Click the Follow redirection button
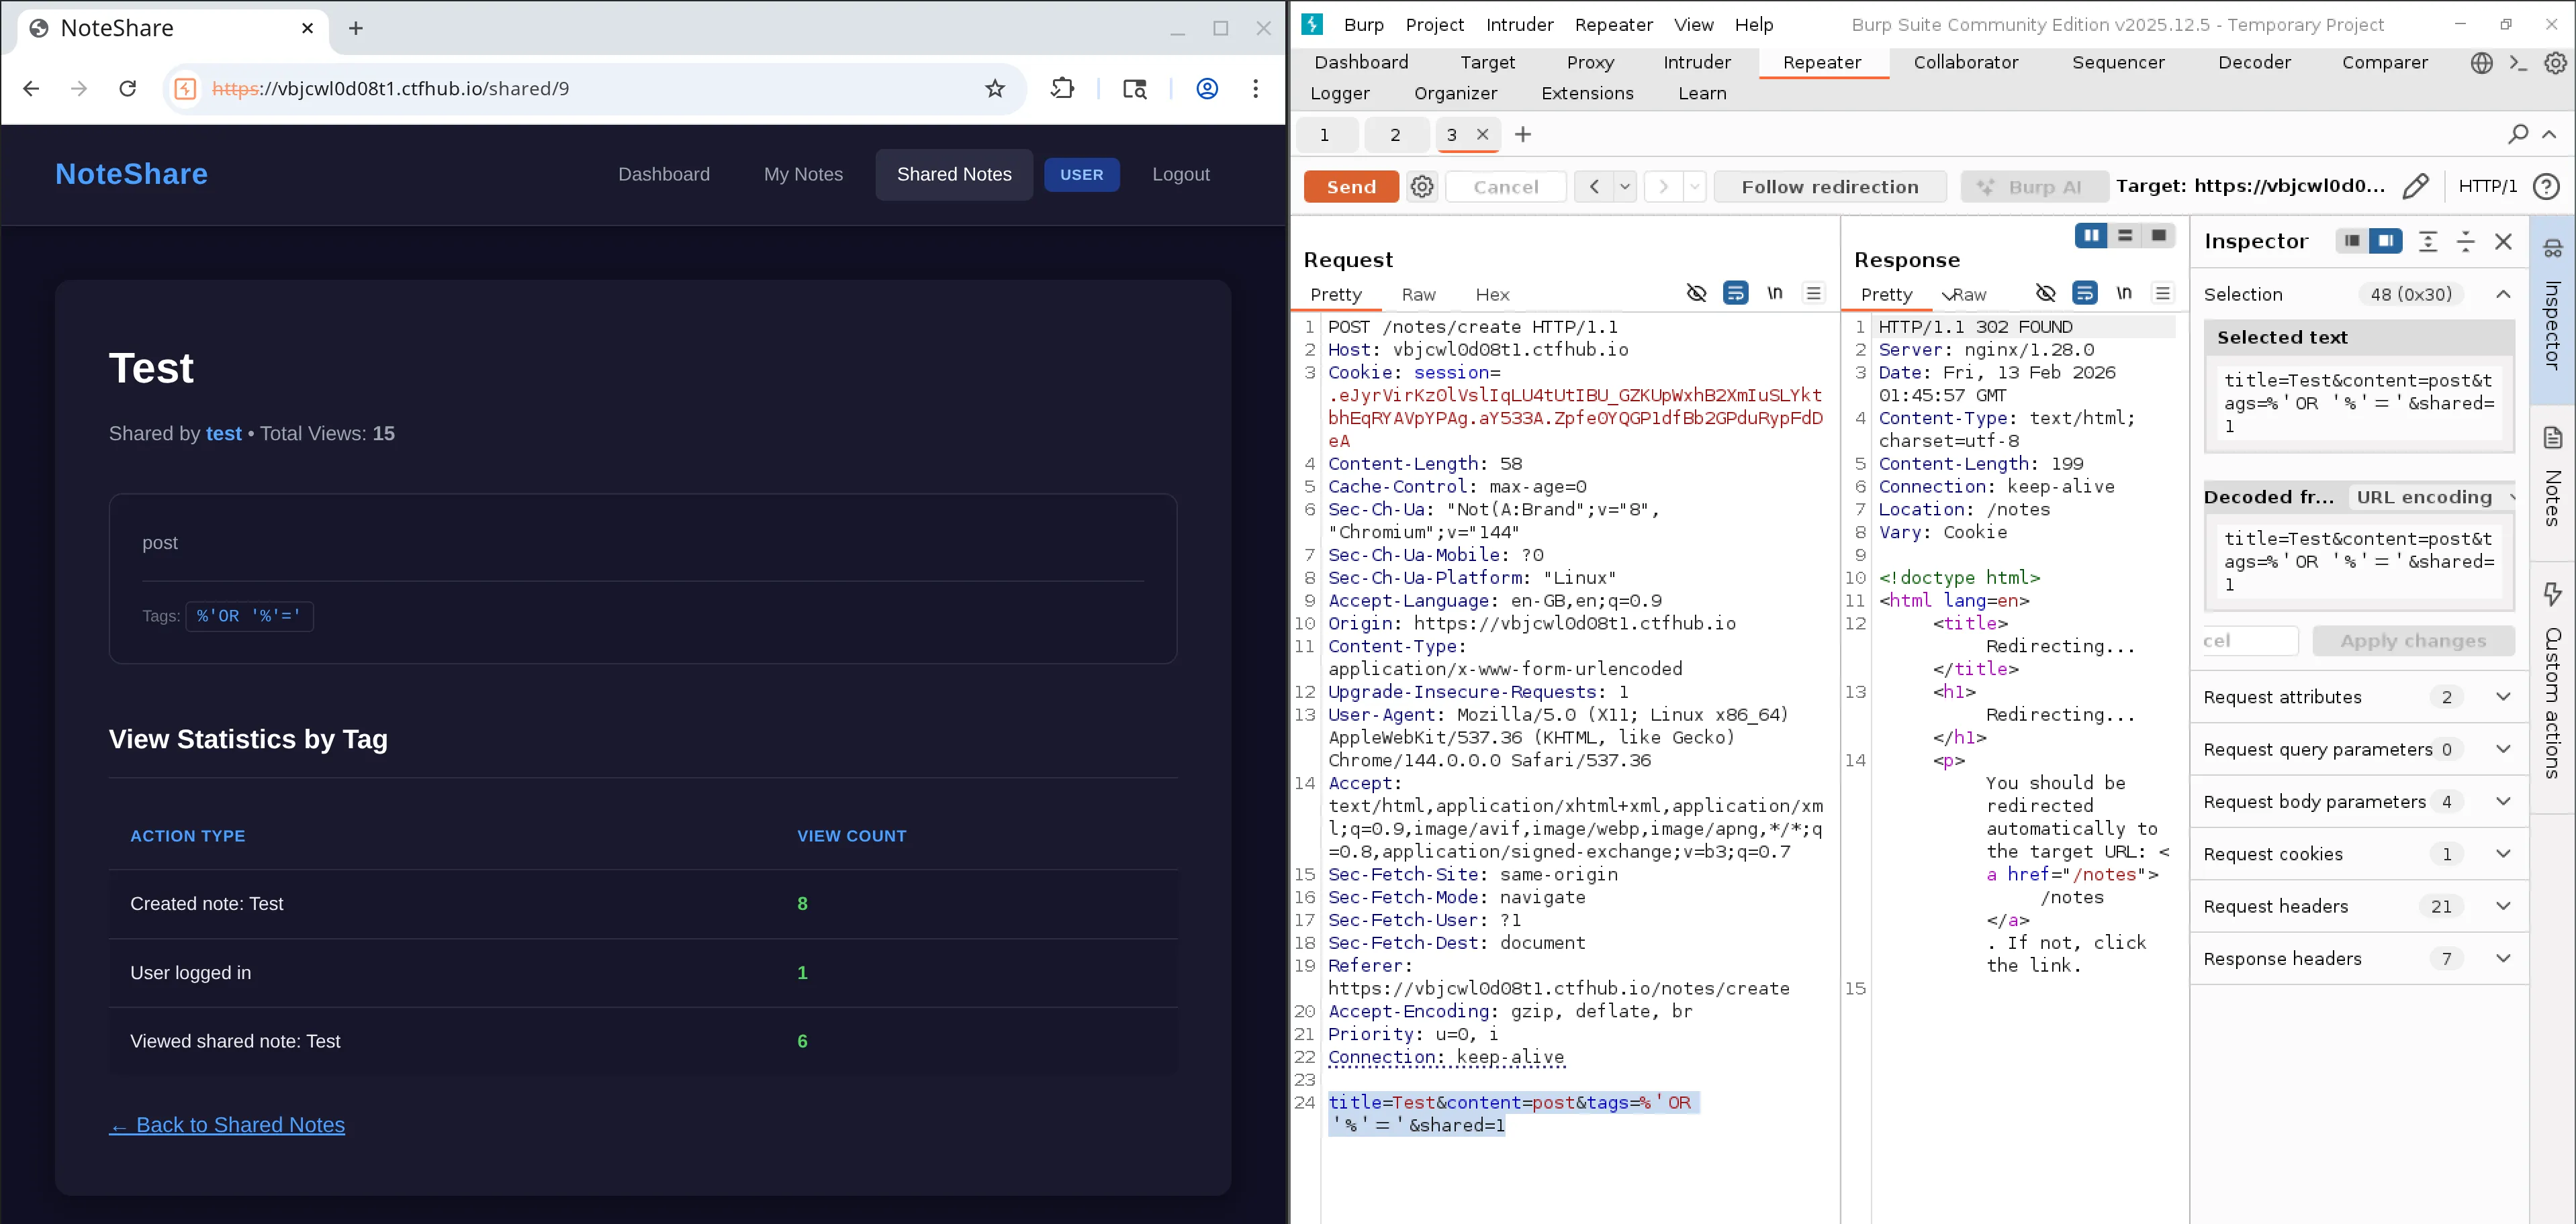 coord(1830,186)
